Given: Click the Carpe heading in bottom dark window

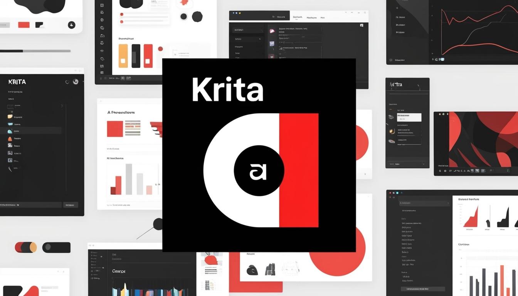Looking at the screenshot, I should pos(119,271).
